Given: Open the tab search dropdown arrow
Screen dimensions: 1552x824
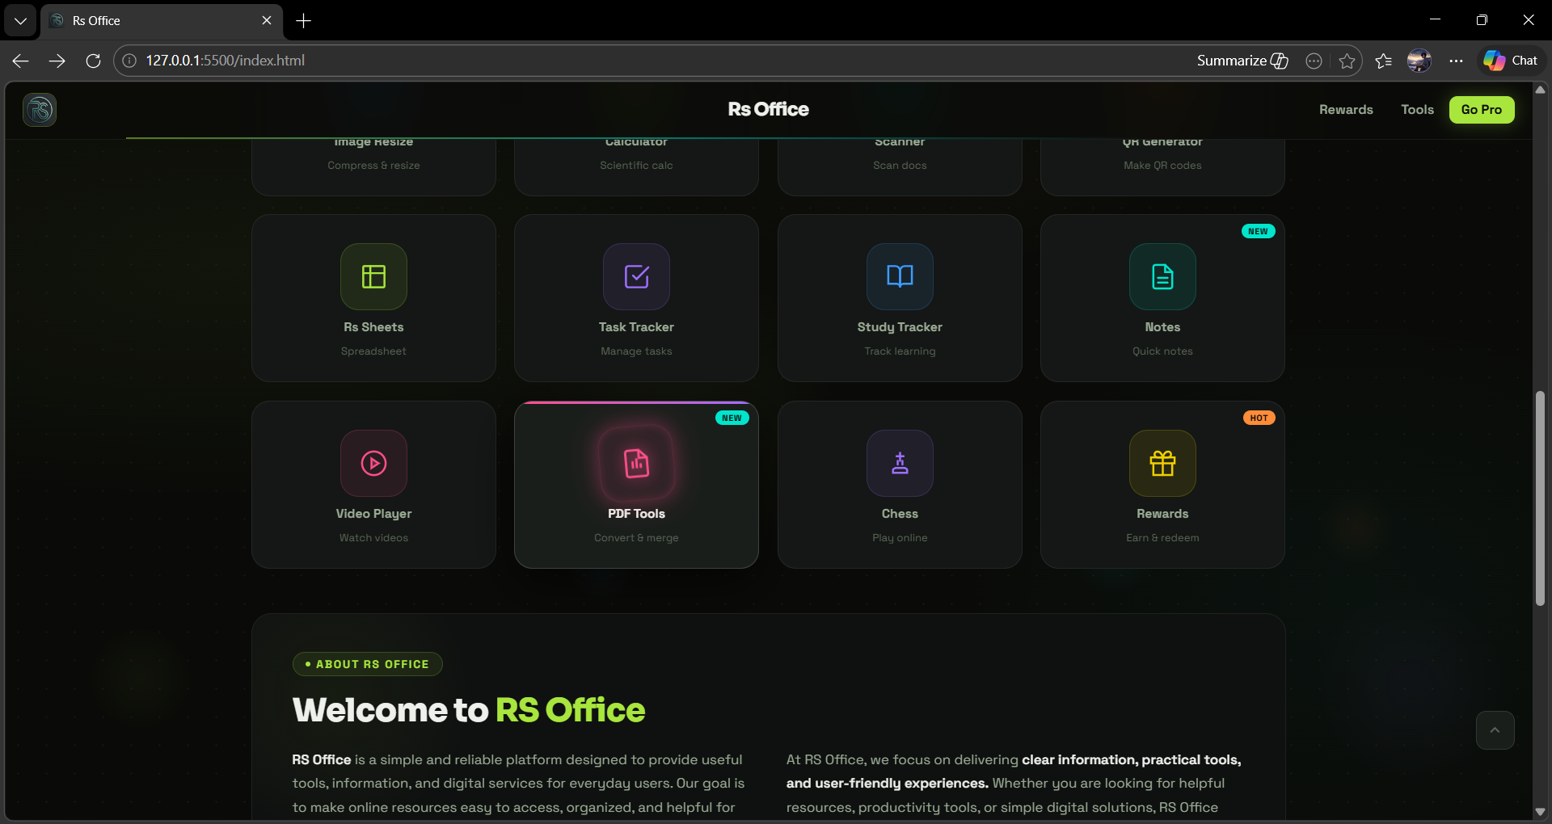Looking at the screenshot, I should pos(19,20).
